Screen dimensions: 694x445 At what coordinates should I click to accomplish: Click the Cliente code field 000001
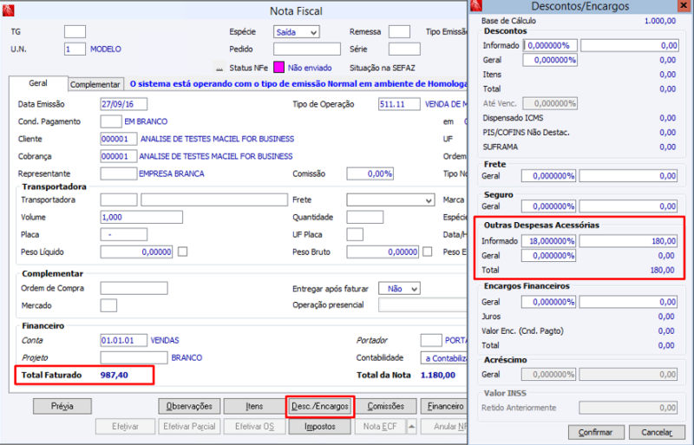(x=119, y=139)
